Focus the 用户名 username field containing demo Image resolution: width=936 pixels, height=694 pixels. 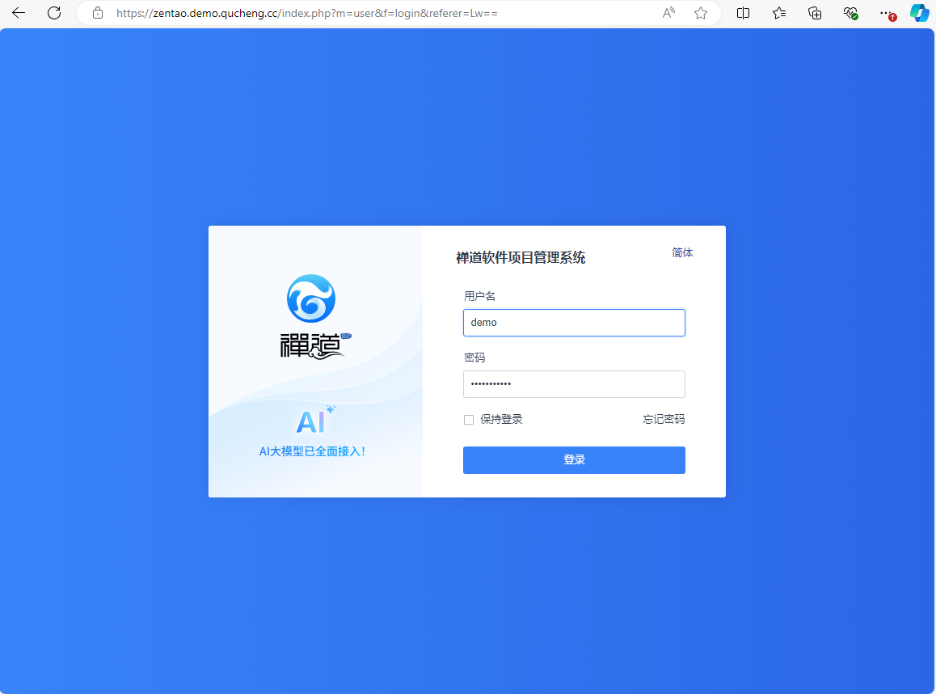tap(574, 323)
